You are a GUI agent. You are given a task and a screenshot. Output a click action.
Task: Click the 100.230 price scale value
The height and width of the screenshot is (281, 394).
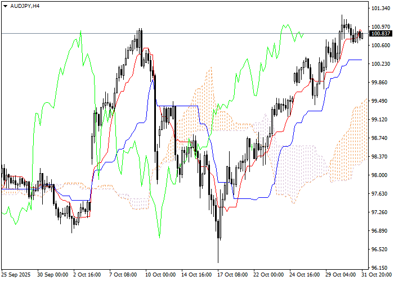click(380, 64)
